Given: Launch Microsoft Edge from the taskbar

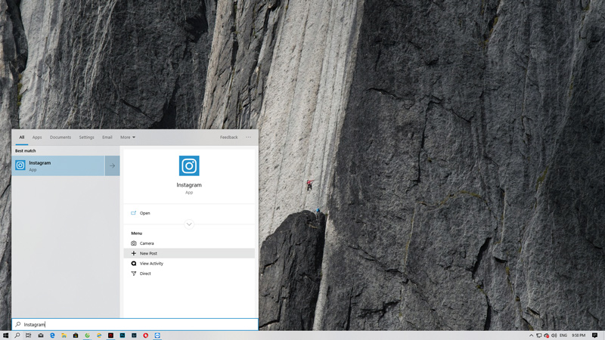Looking at the screenshot, I should (52, 335).
